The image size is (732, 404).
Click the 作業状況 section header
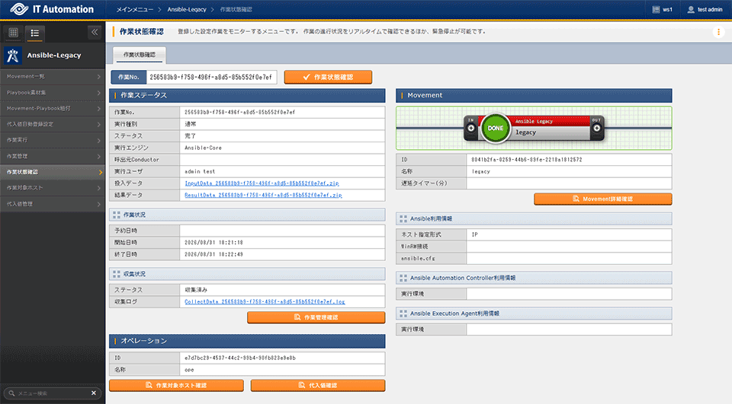pyautogui.click(x=247, y=215)
